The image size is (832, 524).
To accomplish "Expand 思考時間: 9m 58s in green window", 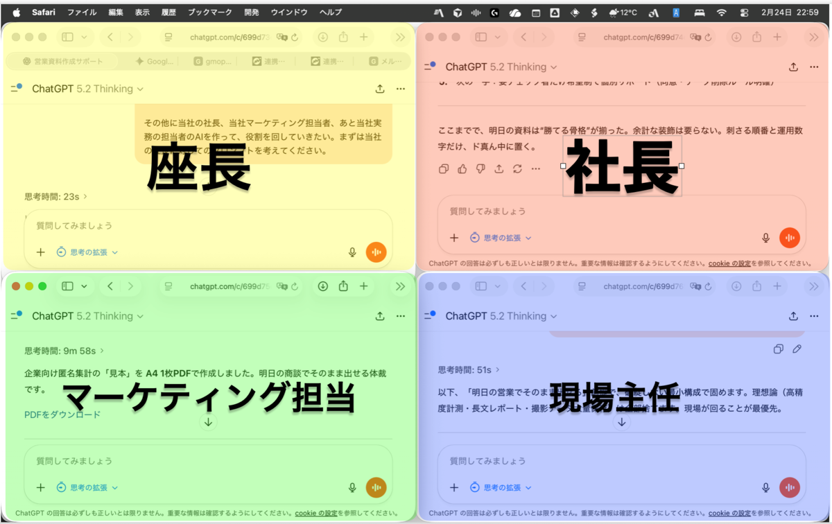I will pos(64,351).
